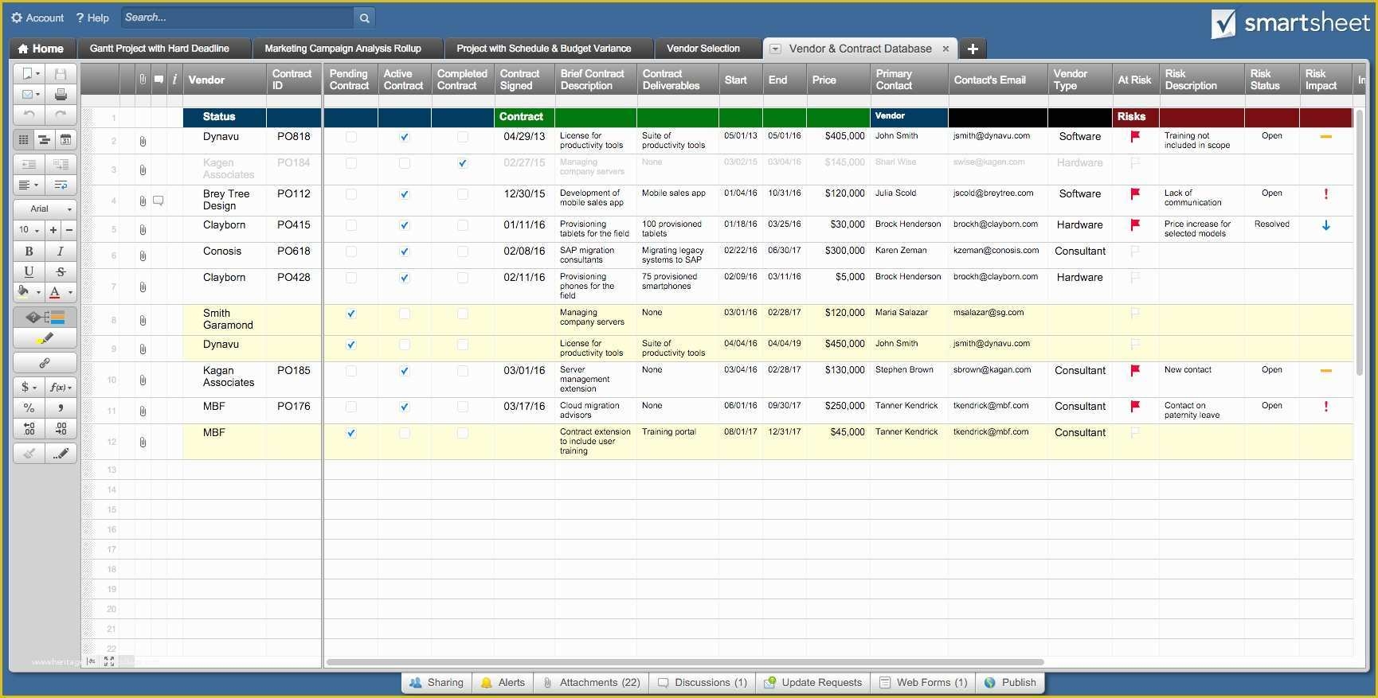Apply bold formatting
Viewport: 1378px width, 698px height.
[x=29, y=251]
